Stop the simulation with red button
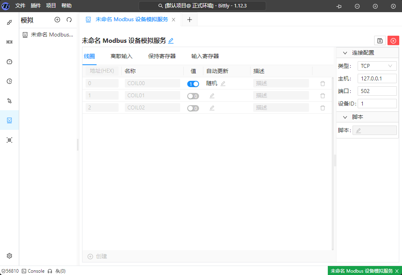This screenshot has height=275, width=402. (393, 40)
